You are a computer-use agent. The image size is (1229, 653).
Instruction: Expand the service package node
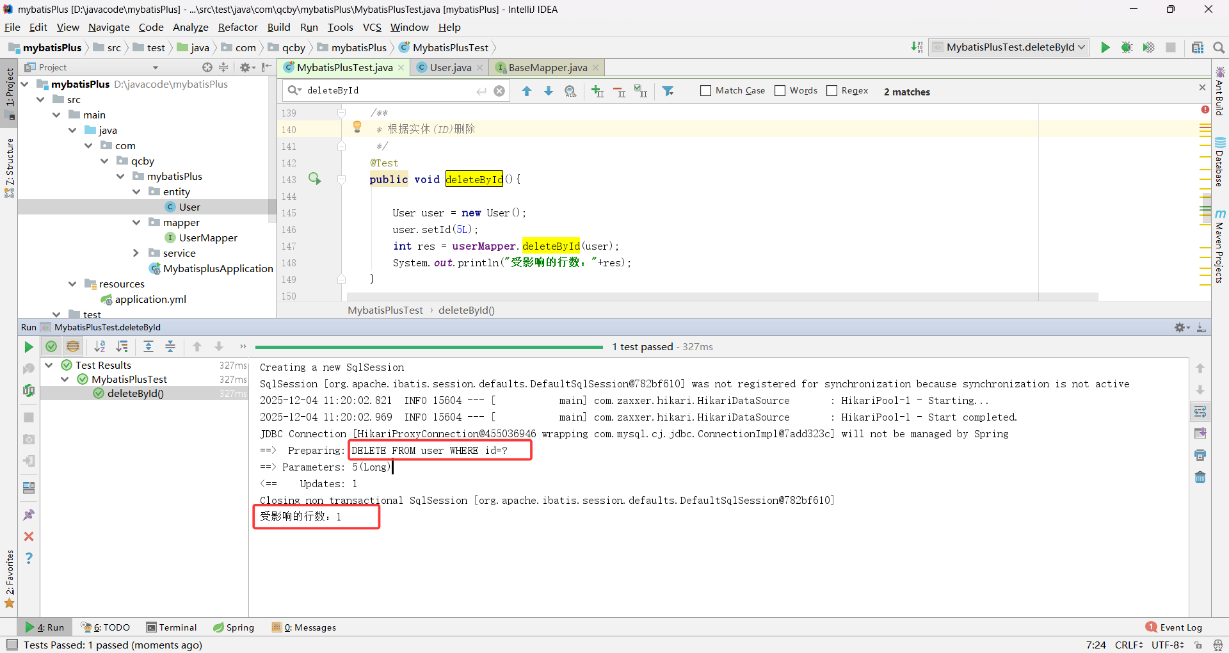(x=136, y=253)
